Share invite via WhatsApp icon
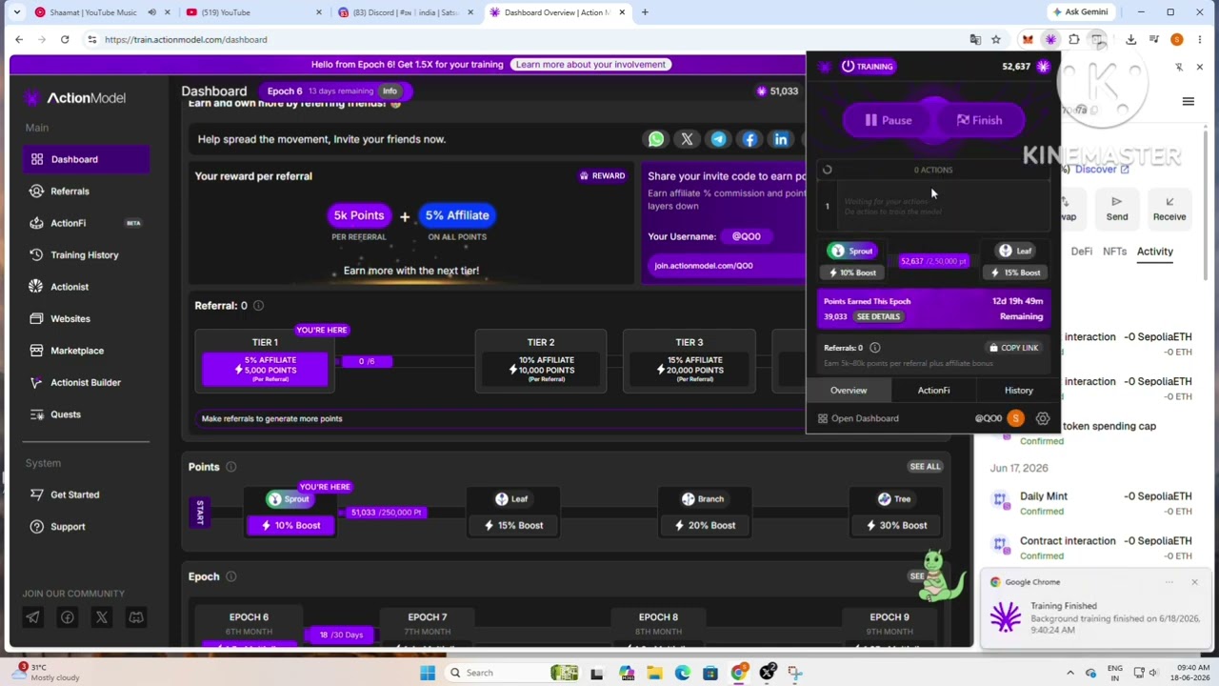 click(x=656, y=139)
